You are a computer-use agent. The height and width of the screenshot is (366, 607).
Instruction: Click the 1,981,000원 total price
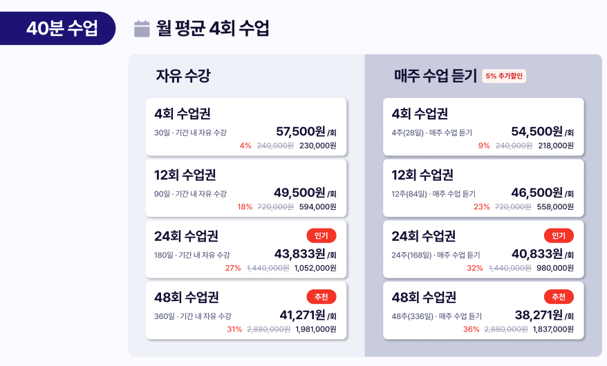[x=315, y=329]
